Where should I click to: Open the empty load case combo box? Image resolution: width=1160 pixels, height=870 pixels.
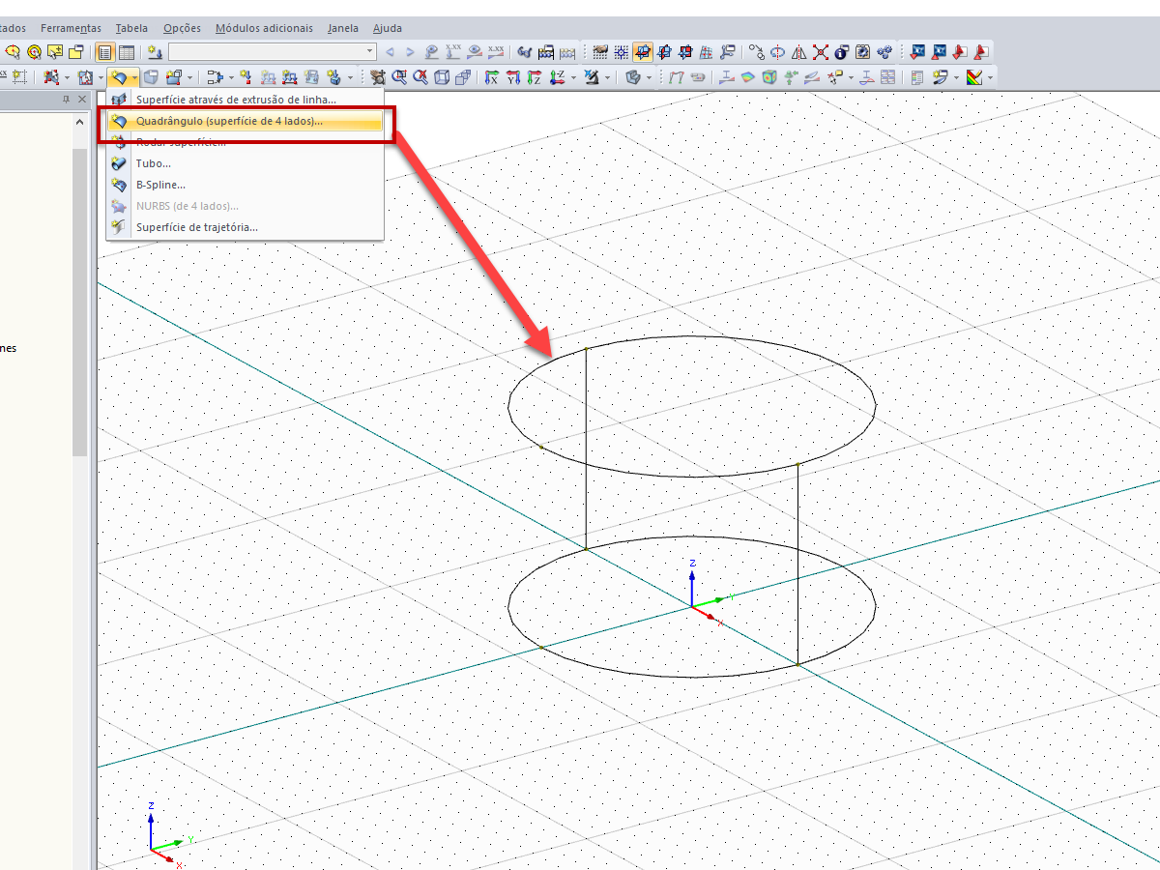[273, 52]
